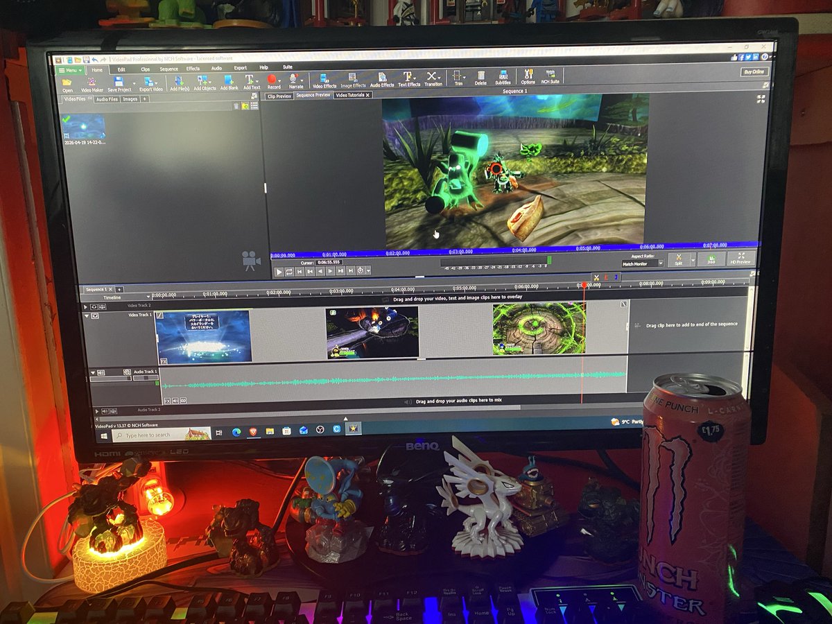Screen dimensions: 832x624
Task: Close the Video Tutorials tab
Action: click(x=367, y=95)
